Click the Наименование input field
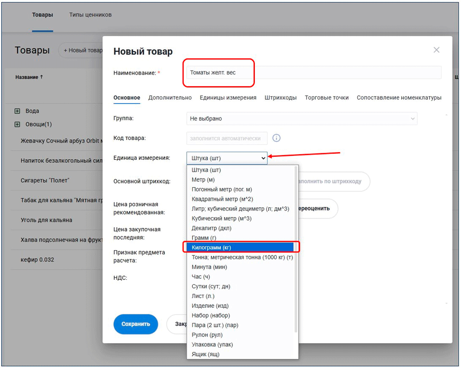This screenshot has height=368, width=461. click(x=313, y=73)
